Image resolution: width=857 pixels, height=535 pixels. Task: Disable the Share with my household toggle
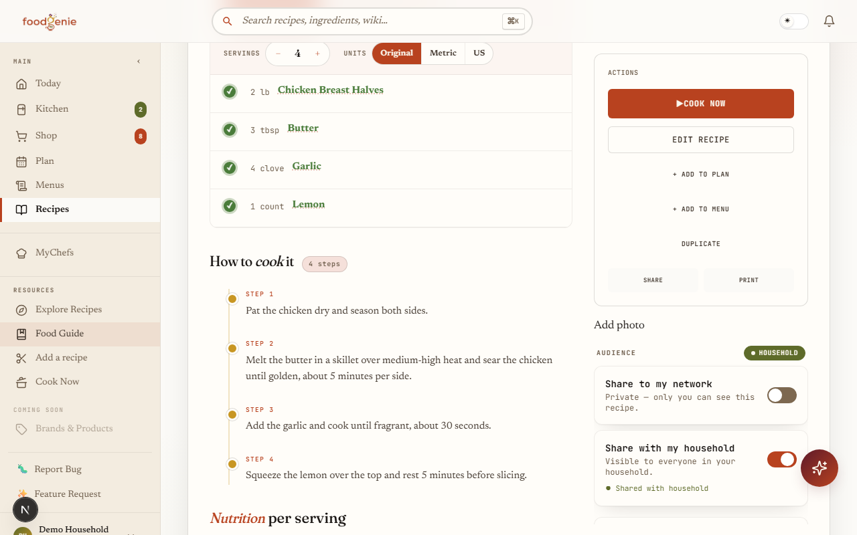782,459
